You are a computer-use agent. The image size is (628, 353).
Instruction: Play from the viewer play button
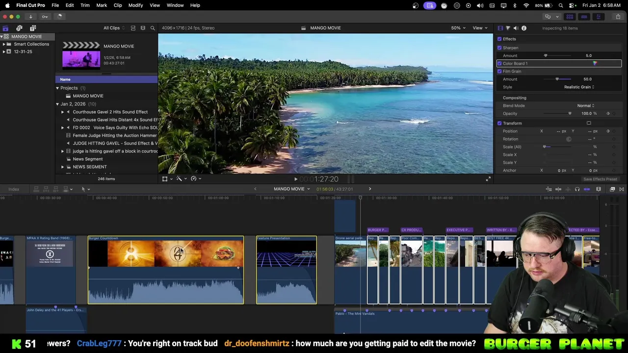tap(295, 179)
